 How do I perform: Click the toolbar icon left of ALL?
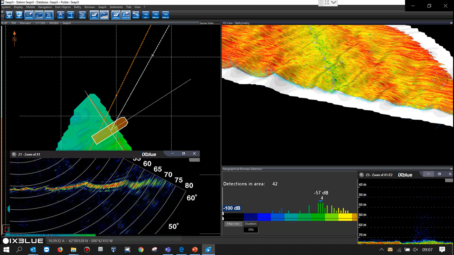[135, 15]
